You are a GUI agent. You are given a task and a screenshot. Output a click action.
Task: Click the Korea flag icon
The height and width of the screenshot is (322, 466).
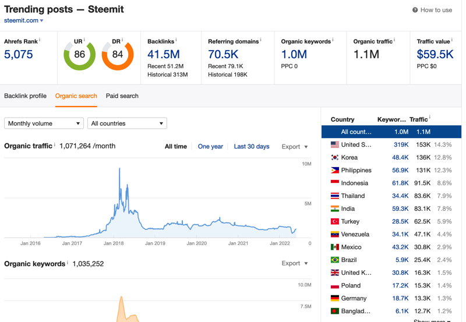[334, 157]
